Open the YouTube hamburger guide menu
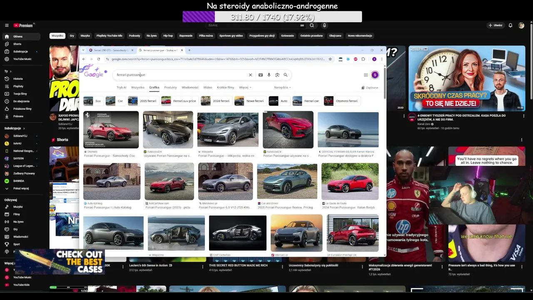The width and height of the screenshot is (533, 300). pyautogui.click(x=7, y=25)
